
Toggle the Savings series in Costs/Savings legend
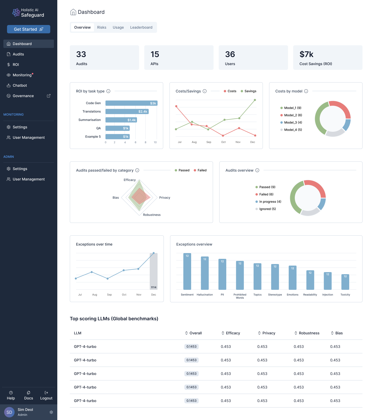click(x=248, y=91)
